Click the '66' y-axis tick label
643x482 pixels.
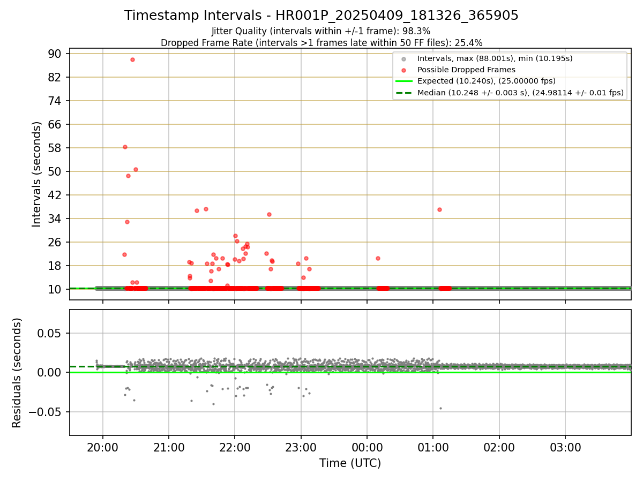[56, 124]
